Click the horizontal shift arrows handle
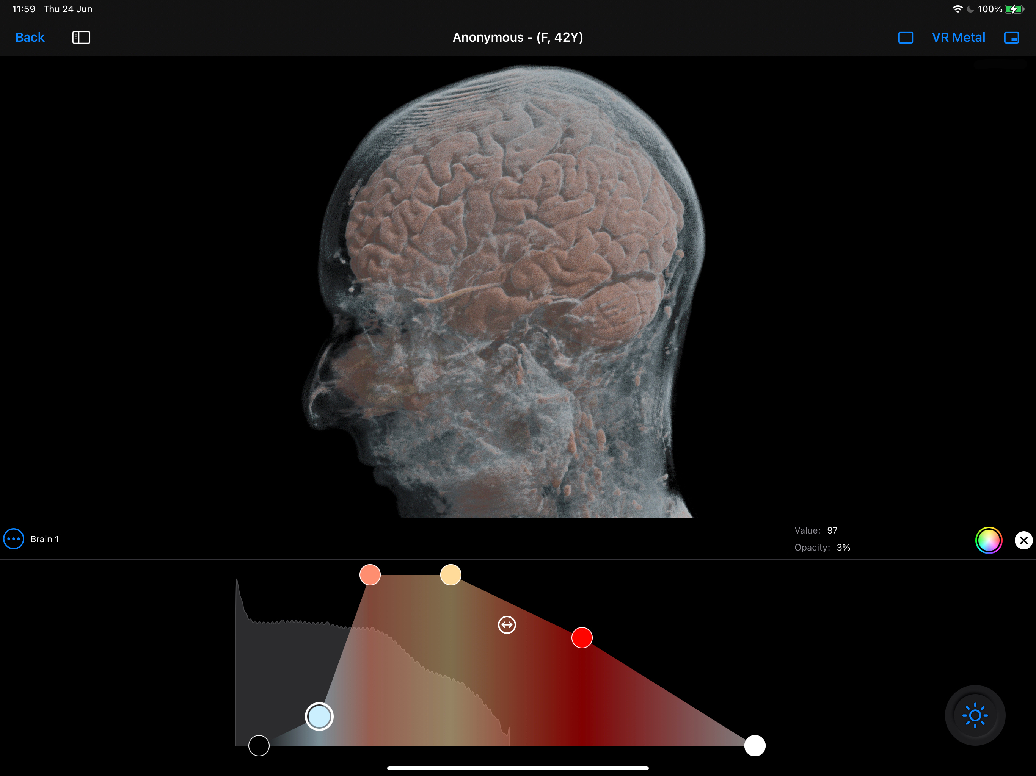1036x776 pixels. point(507,624)
